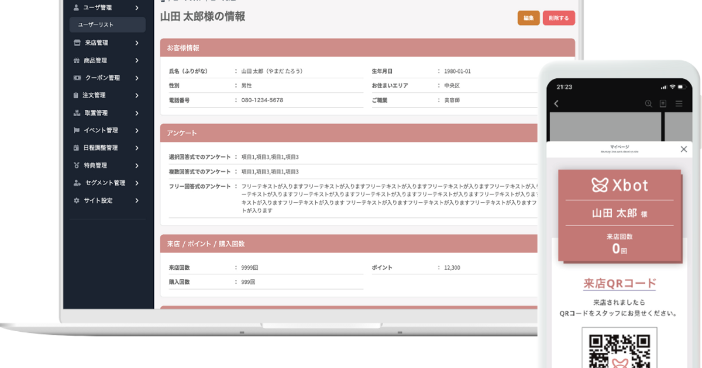Viewport: 702px width, 368px height.
Task: Click the gear icon beside サイト設定
Action: (x=76, y=200)
